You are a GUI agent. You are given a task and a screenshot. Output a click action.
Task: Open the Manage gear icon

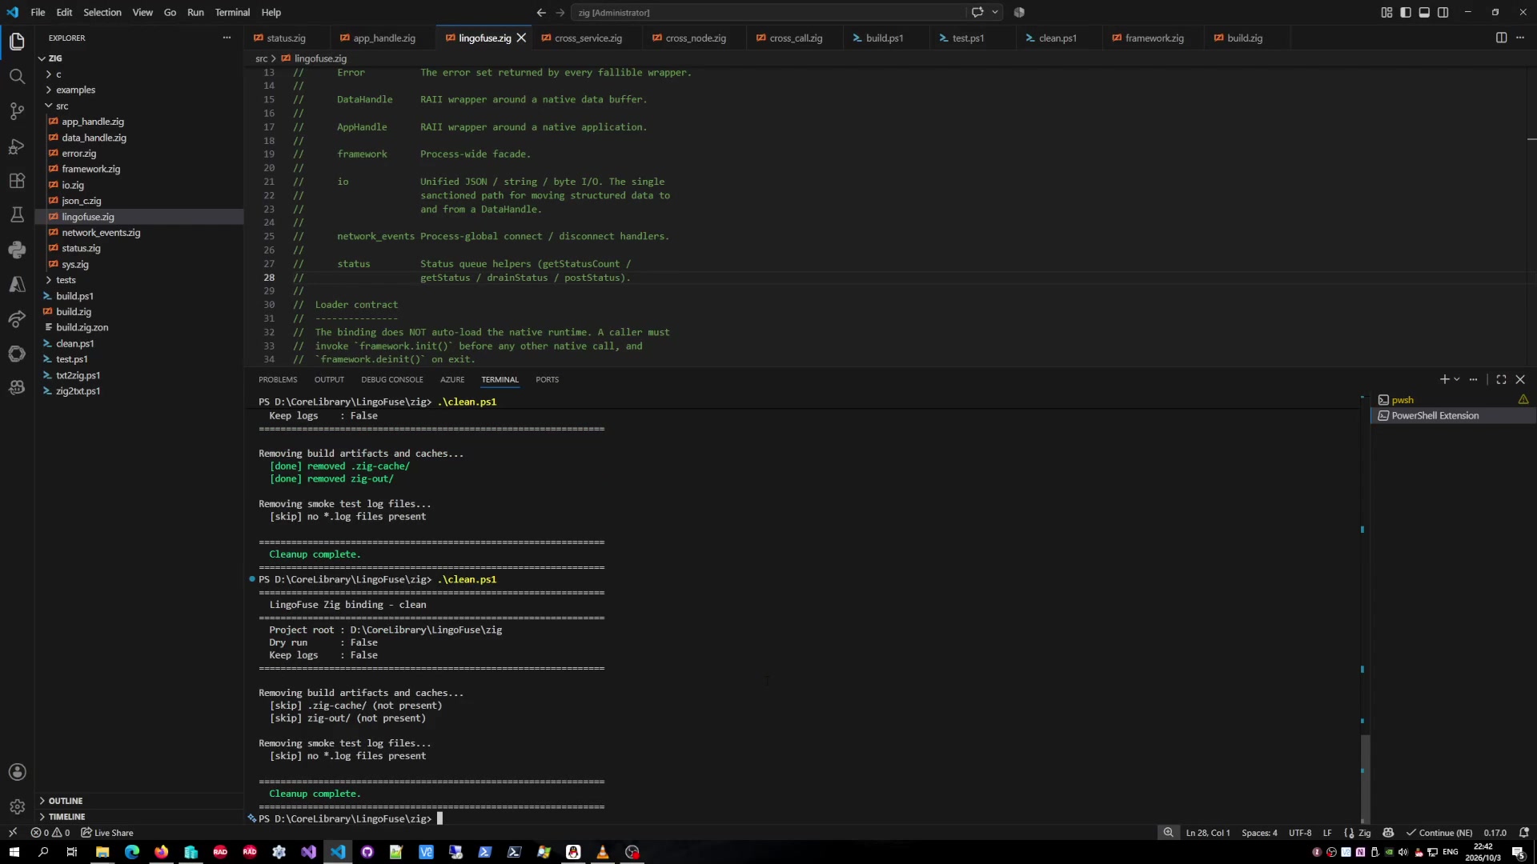[17, 806]
